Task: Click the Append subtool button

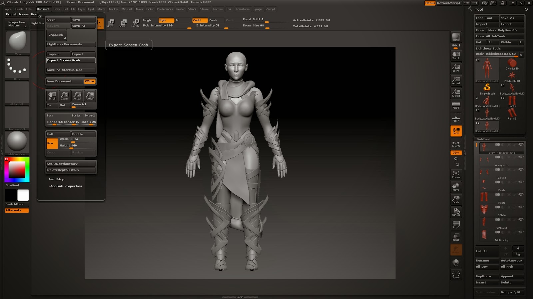Action: click(x=512, y=276)
